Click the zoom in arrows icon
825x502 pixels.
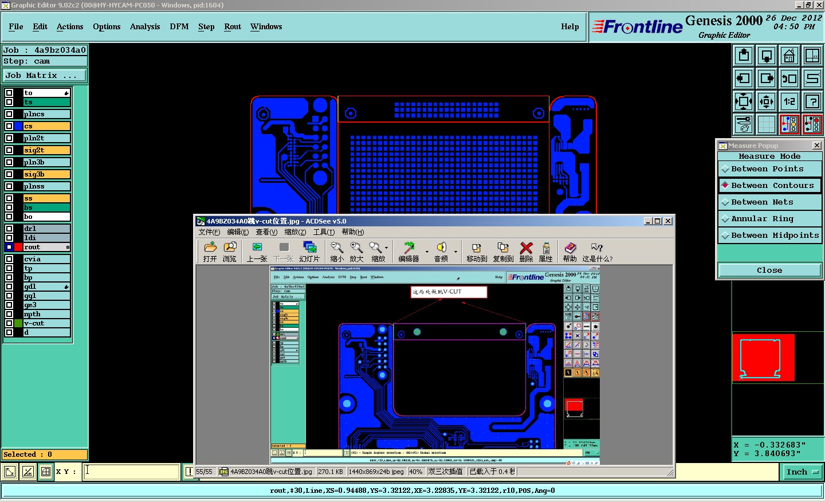pos(744,101)
